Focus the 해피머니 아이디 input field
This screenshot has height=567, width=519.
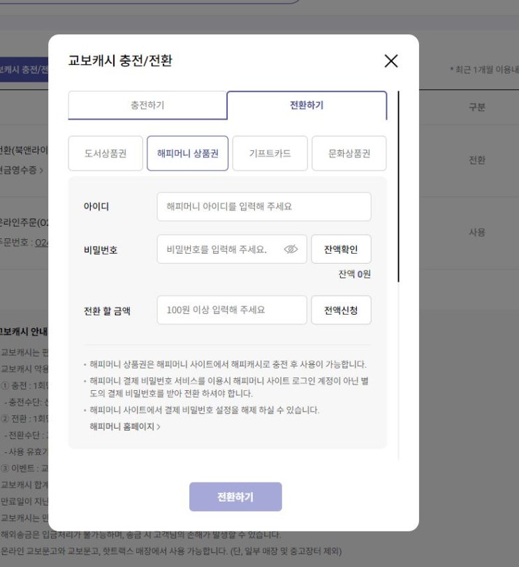(264, 206)
